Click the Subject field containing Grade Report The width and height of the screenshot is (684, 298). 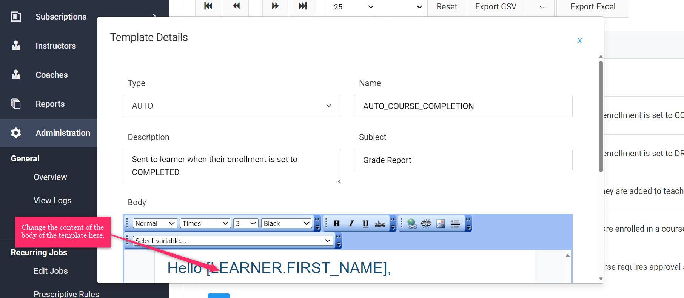point(463,160)
